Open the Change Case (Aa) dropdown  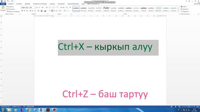(42, 7)
